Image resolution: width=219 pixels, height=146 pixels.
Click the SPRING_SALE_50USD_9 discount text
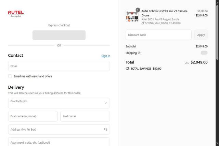click(163, 23)
